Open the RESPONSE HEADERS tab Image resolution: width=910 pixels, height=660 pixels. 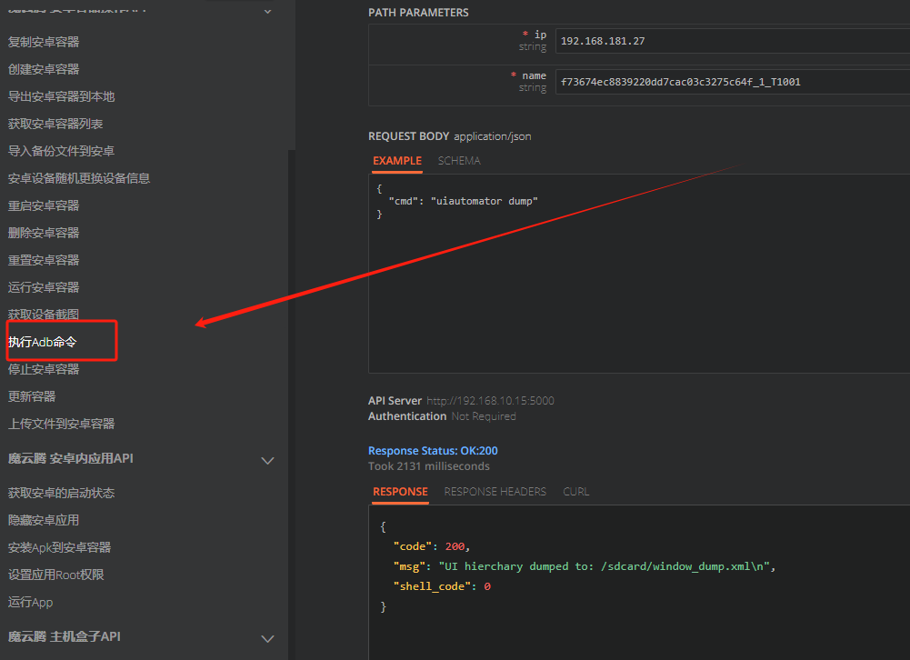point(495,492)
